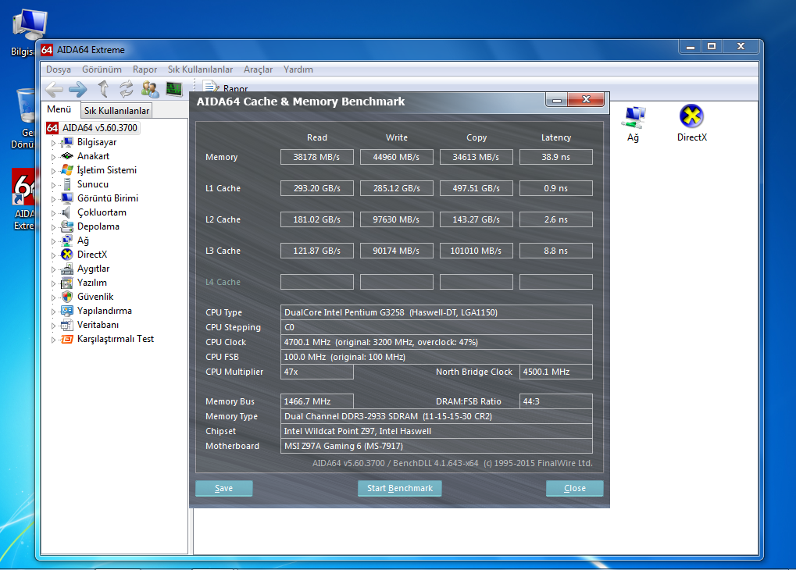The height and width of the screenshot is (570, 796).
Task: Open the green monitor diagnostics toolbar icon
Action: pos(174,89)
